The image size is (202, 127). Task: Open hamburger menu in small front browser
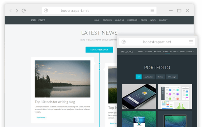point(191,42)
